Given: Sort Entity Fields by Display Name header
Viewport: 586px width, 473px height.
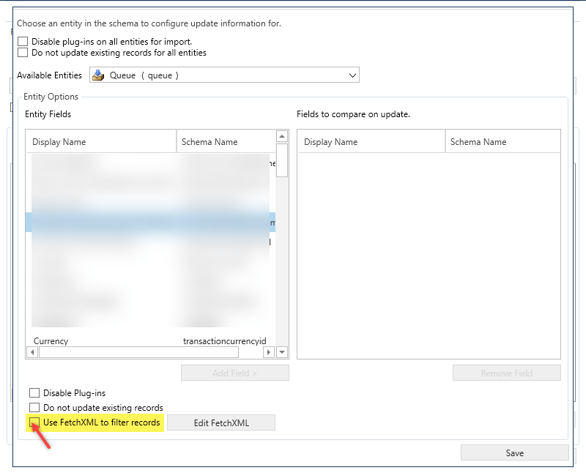Looking at the screenshot, I should point(101,142).
